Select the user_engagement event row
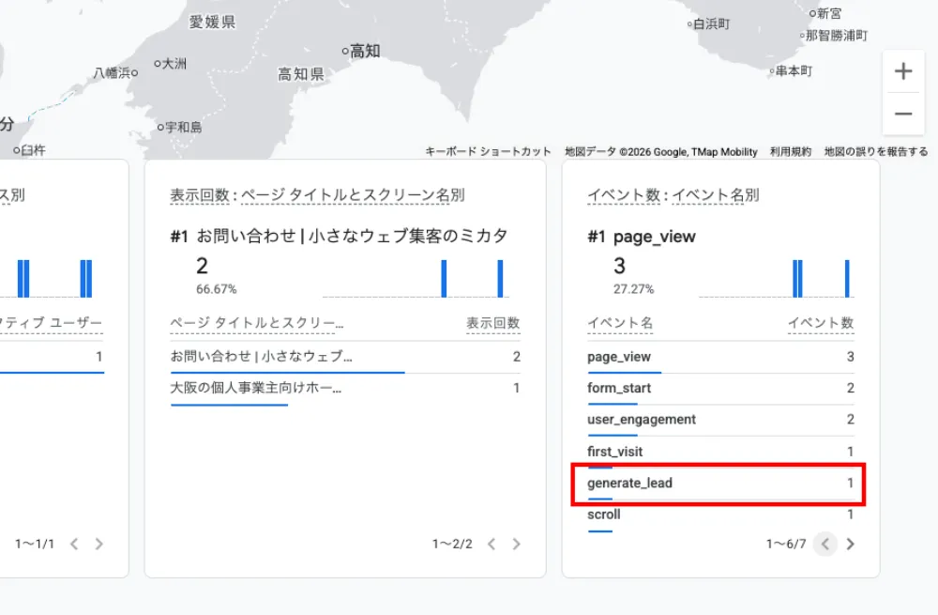This screenshot has width=938, height=615. pos(720,420)
